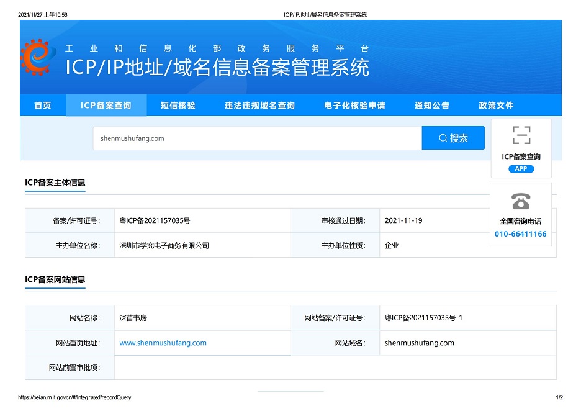Click the 工业和信息化部政务服务平台 subtitle

pos(217,48)
